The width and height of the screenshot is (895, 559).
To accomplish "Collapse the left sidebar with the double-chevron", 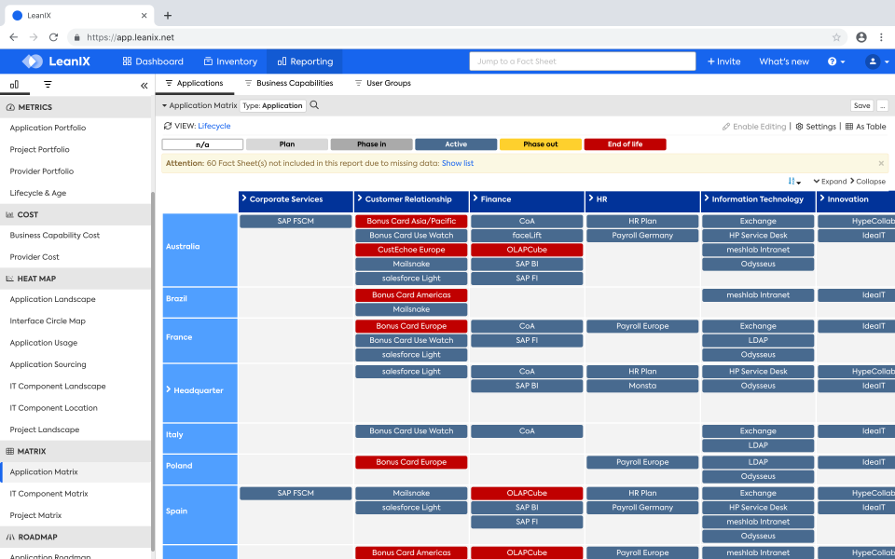I will [144, 84].
